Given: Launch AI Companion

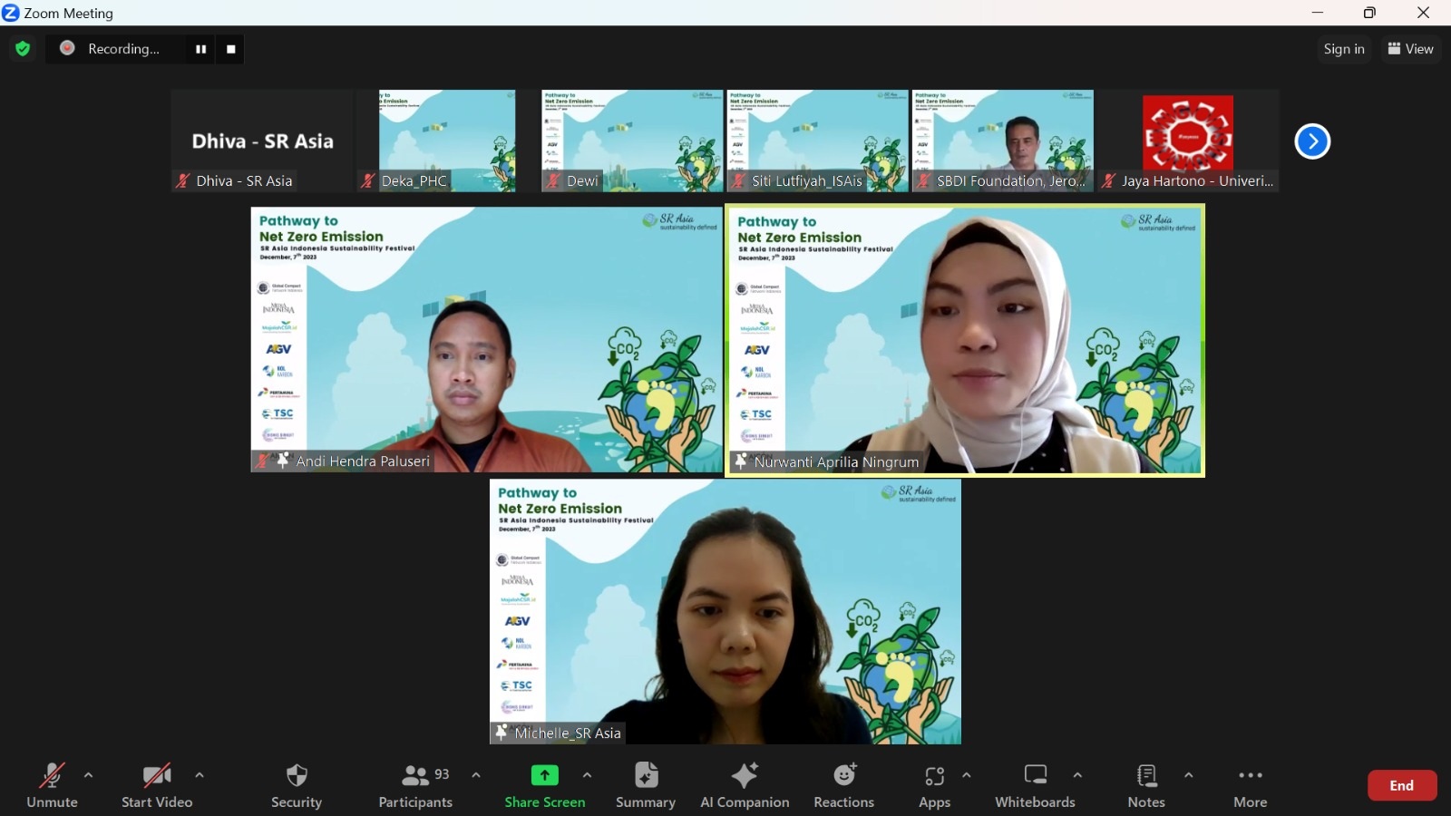Looking at the screenshot, I should click(x=744, y=785).
